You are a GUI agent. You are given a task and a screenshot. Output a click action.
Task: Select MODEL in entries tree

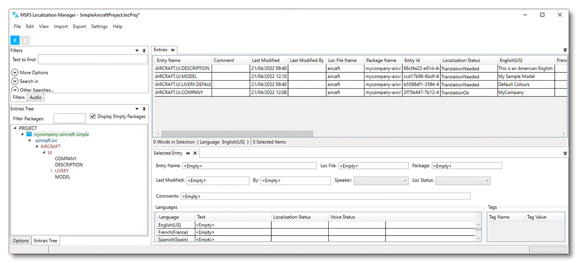click(62, 177)
